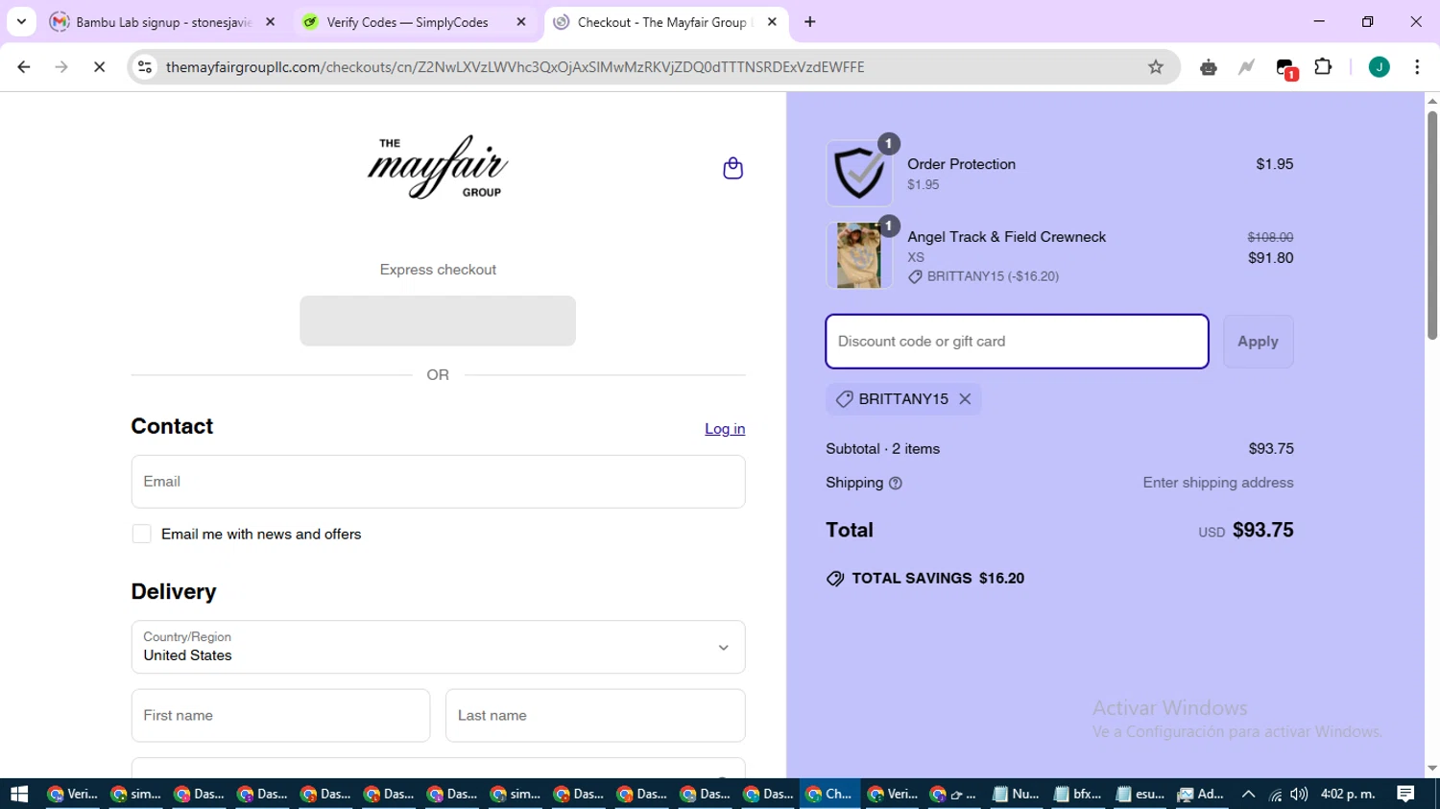Click the BRITTANY15 (-$16.20) line discount
This screenshot has height=809, width=1440.
click(993, 276)
